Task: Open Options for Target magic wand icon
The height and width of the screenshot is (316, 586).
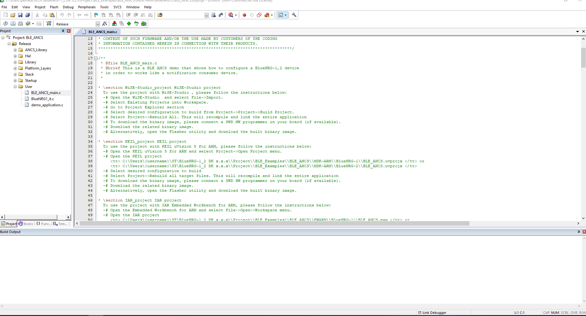Action: point(105,24)
